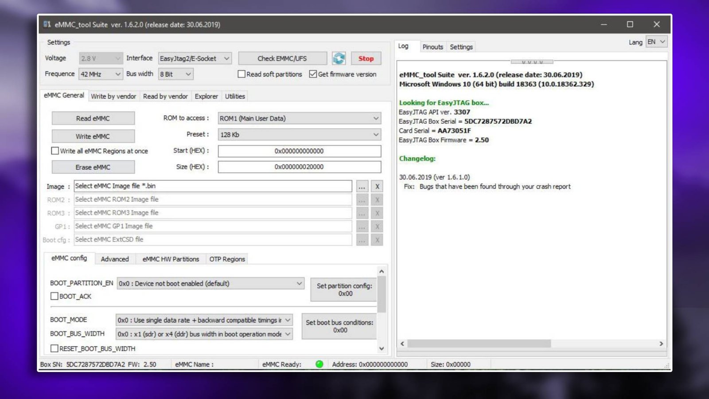Clear the Image selection using the X icon
Screen dimensions: 709x399
click(x=377, y=186)
